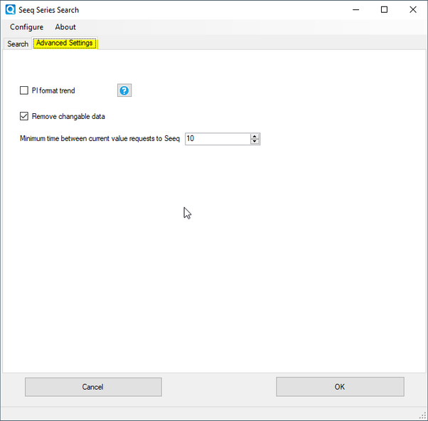Increase minimum time with up arrow
Image resolution: width=428 pixels, height=421 pixels.
pos(255,136)
